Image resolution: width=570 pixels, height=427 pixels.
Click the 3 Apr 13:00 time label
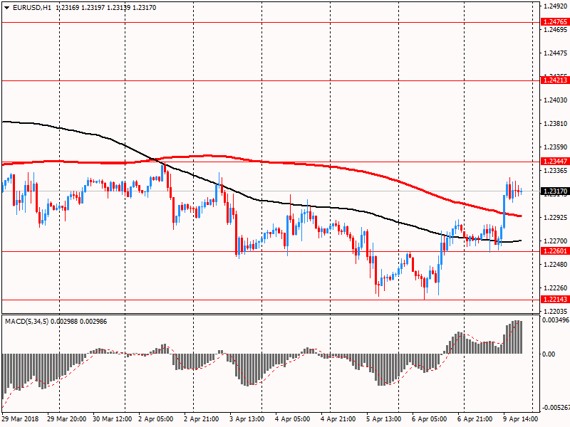(247, 419)
